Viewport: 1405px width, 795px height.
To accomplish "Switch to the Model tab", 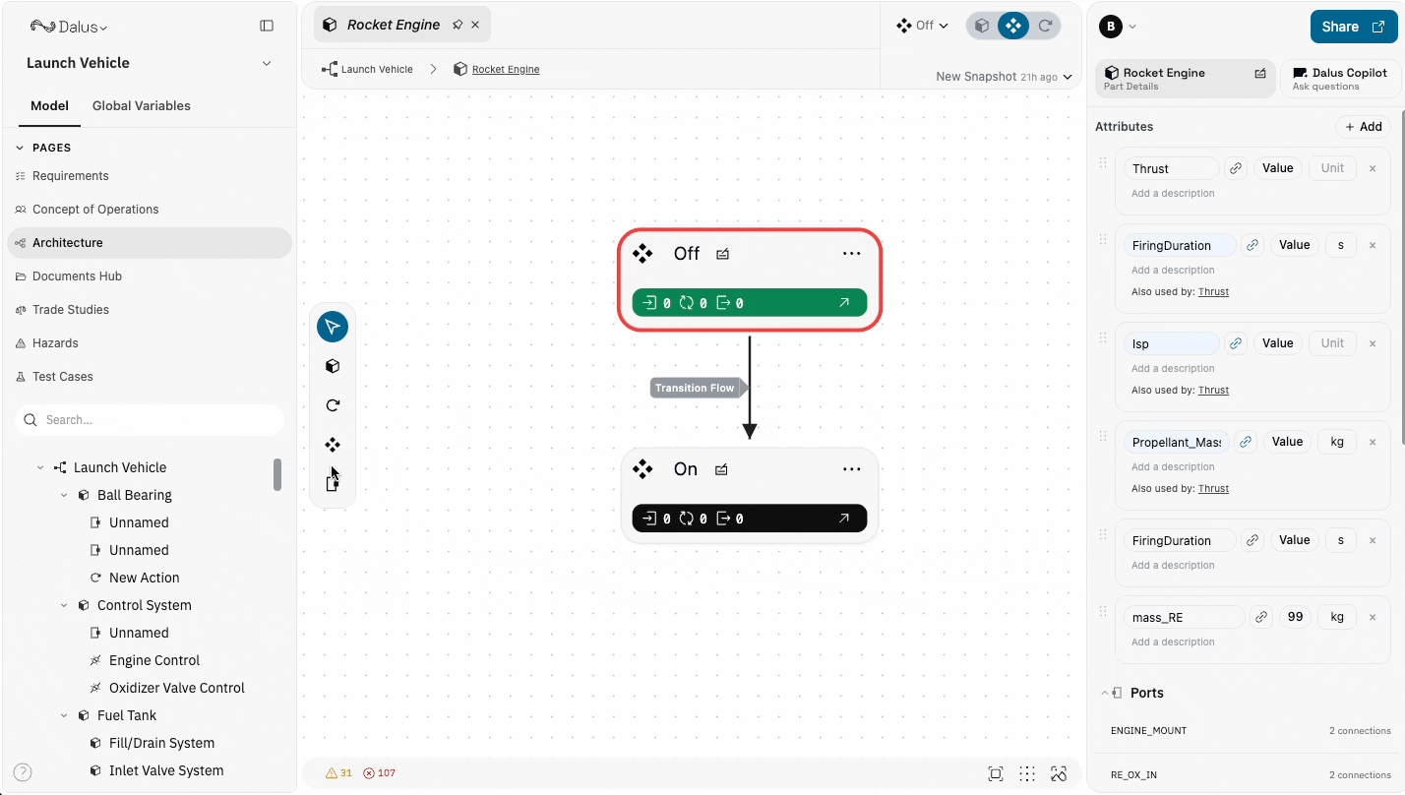I will (49, 106).
